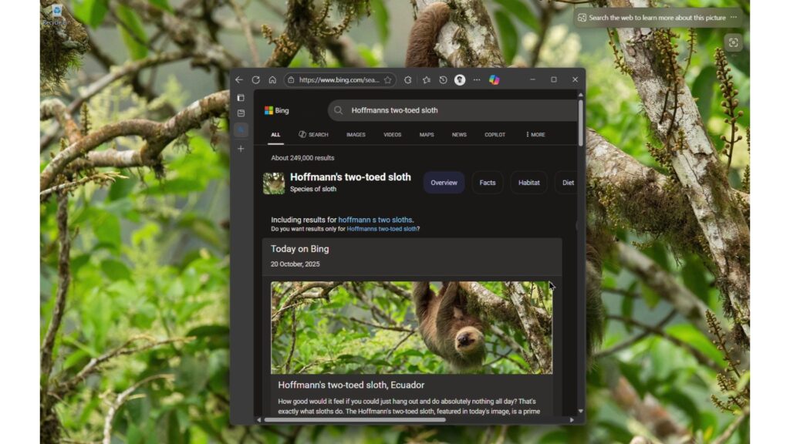Bookmark the page with the star icon

click(x=387, y=79)
